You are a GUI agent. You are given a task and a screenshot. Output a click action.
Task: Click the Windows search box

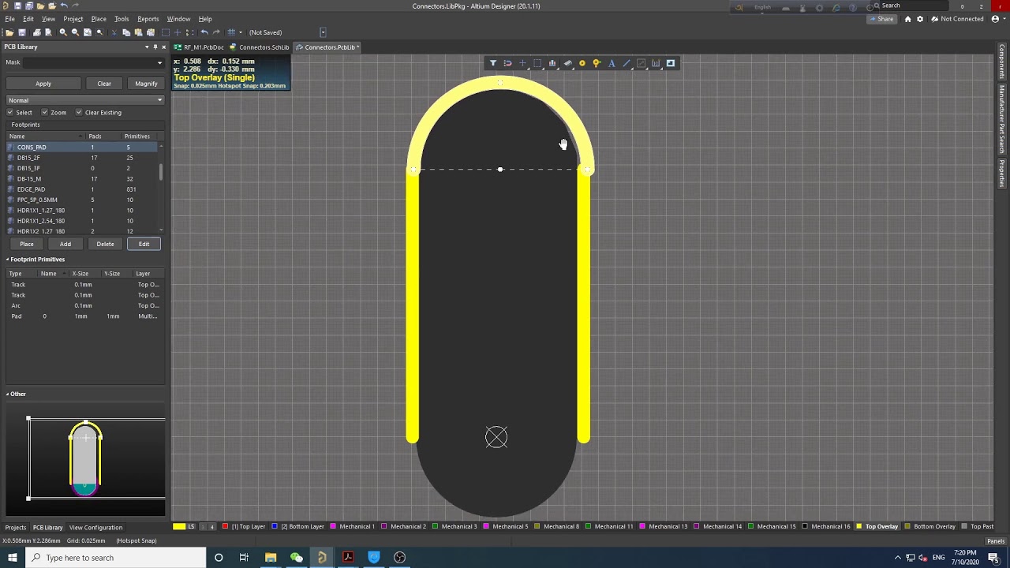tap(116, 558)
